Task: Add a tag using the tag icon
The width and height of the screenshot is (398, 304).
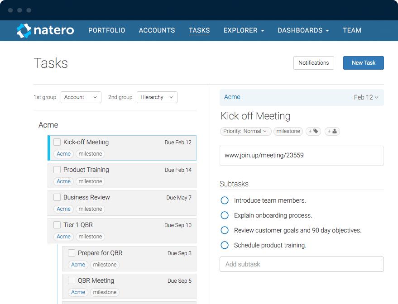Action: click(x=313, y=131)
